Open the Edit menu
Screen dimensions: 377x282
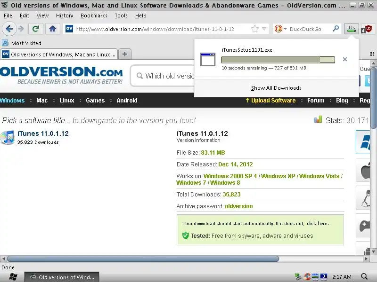tap(25, 16)
